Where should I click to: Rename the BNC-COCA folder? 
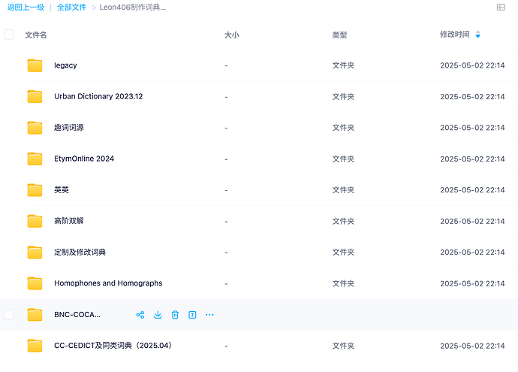click(192, 314)
